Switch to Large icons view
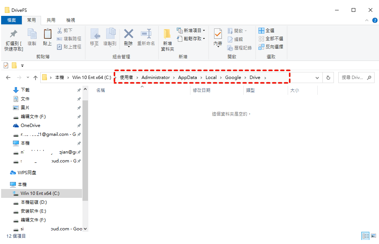The image size is (379, 244). [373, 236]
